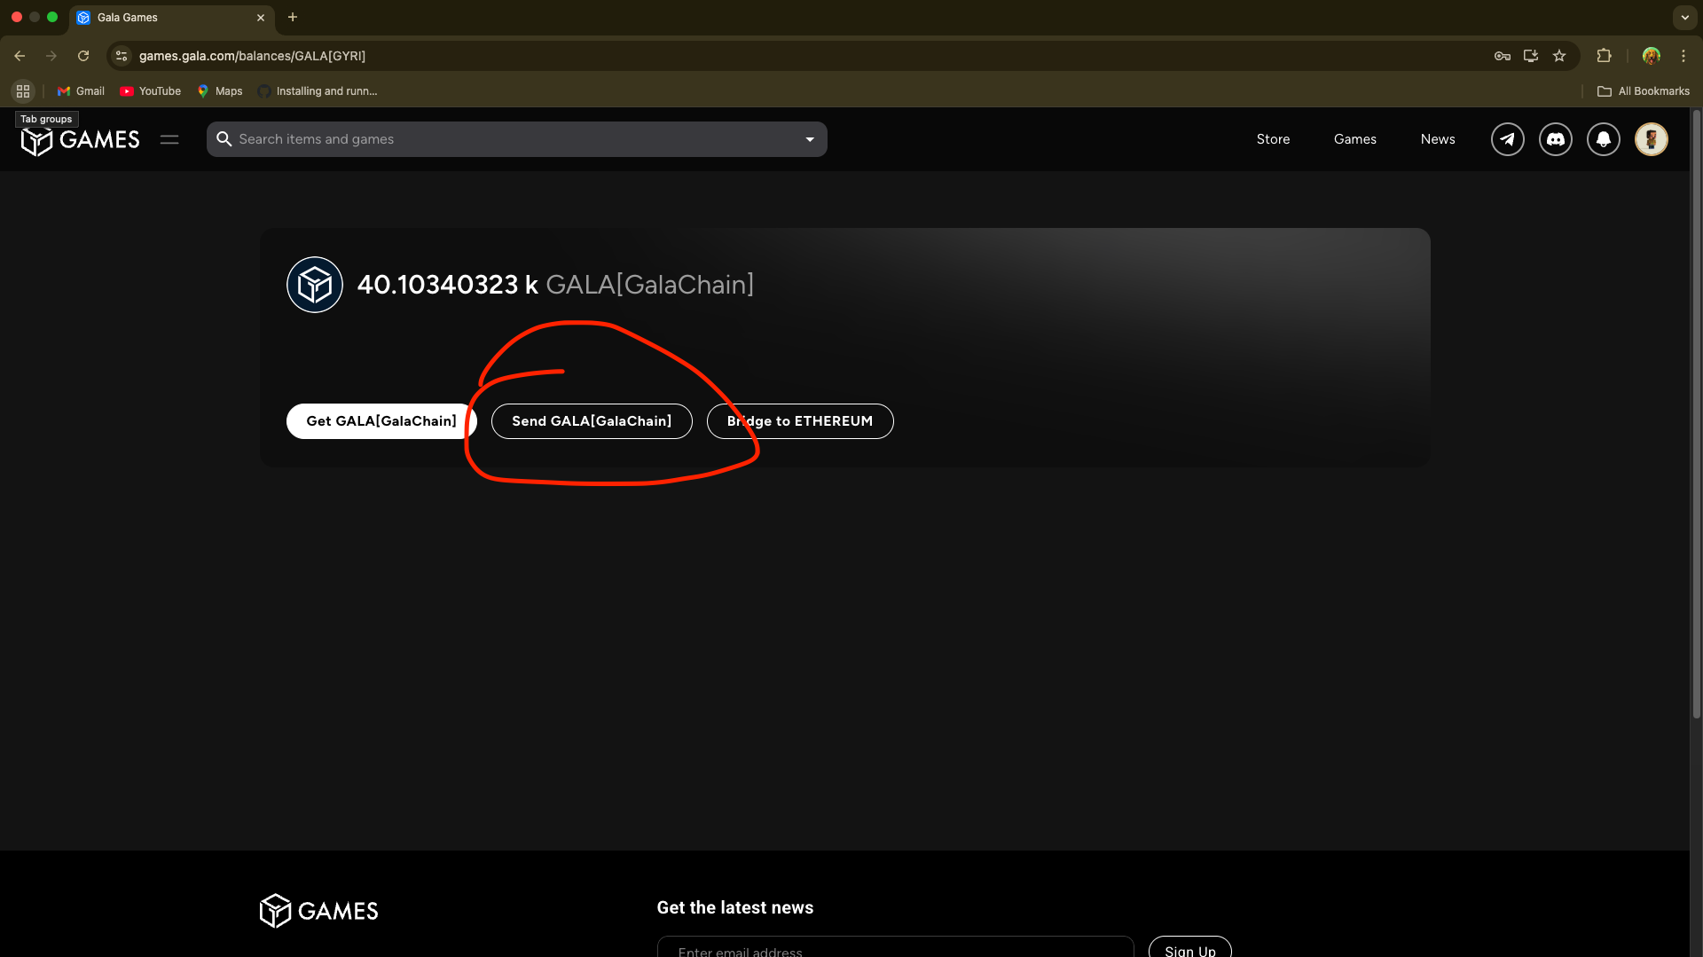
Task: Open the Gmail bookmark
Action: [81, 91]
